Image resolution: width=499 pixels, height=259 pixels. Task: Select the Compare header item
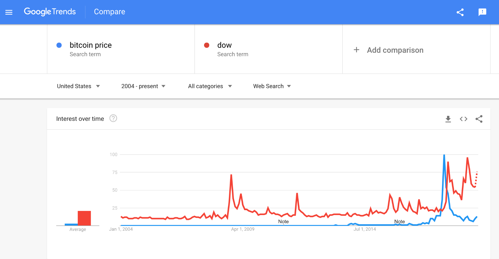(x=109, y=12)
